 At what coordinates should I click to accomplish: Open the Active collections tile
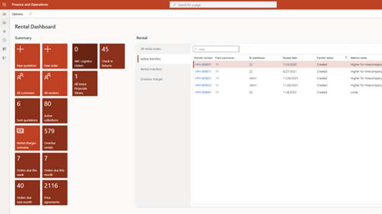coord(55,111)
